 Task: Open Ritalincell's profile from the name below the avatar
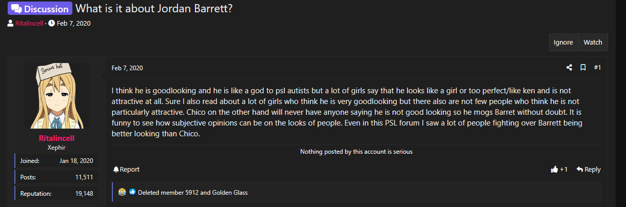pos(56,138)
